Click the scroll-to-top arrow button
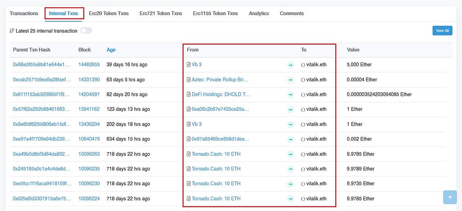Screen dimensions: 462x211 click(450, 197)
